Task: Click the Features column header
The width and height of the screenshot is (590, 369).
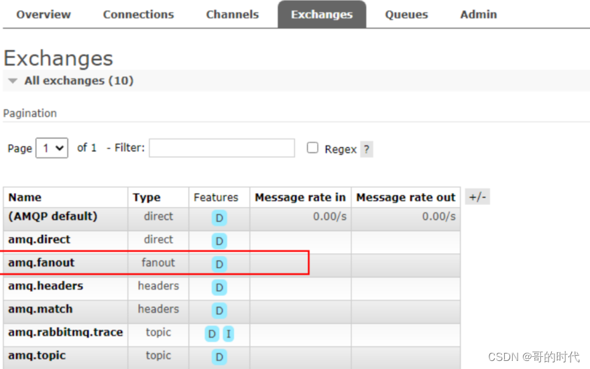Action: click(x=216, y=198)
